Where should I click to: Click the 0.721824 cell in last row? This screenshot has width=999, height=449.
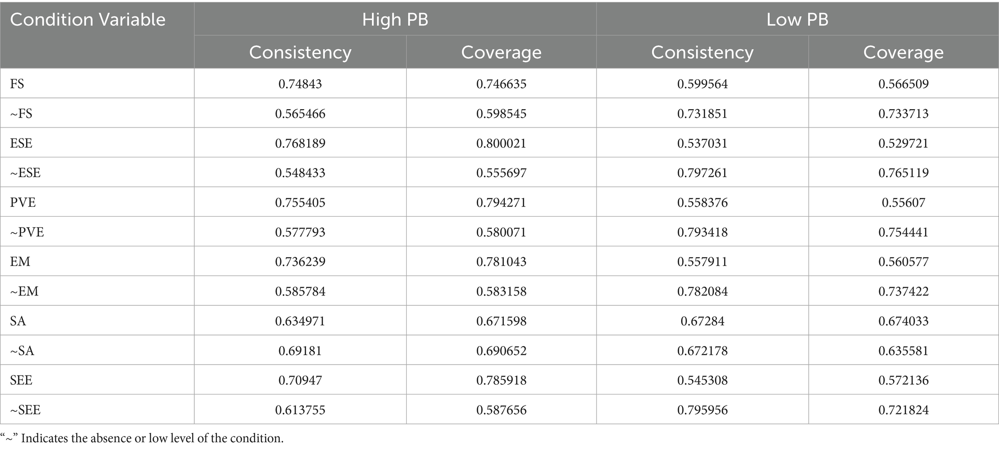tap(903, 410)
